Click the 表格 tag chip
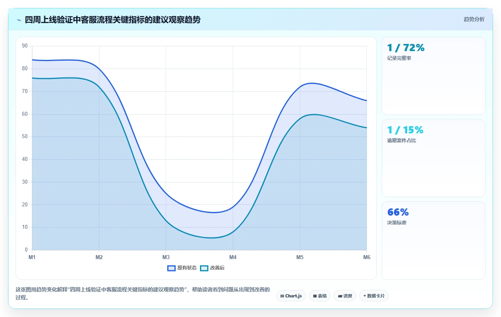This screenshot has height=317, width=501. (320, 296)
